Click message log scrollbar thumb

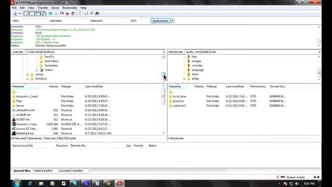[x=319, y=41]
